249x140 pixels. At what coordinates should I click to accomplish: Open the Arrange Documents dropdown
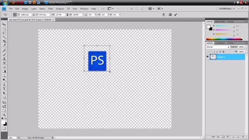(x=151, y=9)
